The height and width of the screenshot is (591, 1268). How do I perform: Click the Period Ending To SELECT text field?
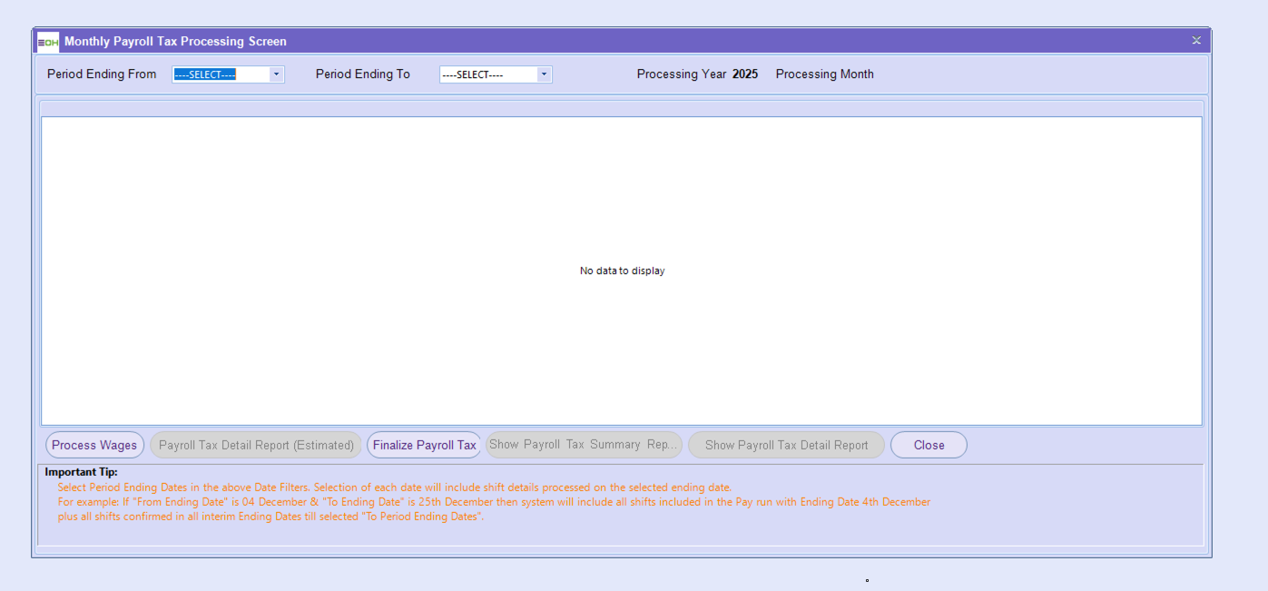click(x=487, y=74)
